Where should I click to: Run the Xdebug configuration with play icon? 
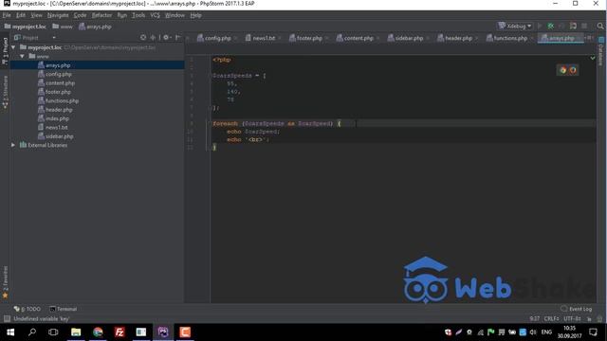point(540,26)
